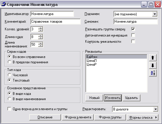Open 'Форма группы' button
The width and height of the screenshot is (162, 124).
point(110,117)
